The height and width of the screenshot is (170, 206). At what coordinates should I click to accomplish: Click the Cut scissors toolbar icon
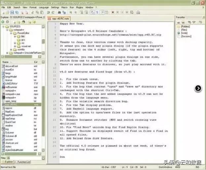[32, 13]
